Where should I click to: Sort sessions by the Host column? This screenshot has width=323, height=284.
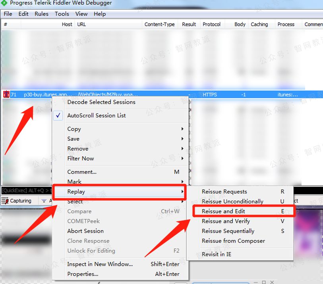(48, 24)
